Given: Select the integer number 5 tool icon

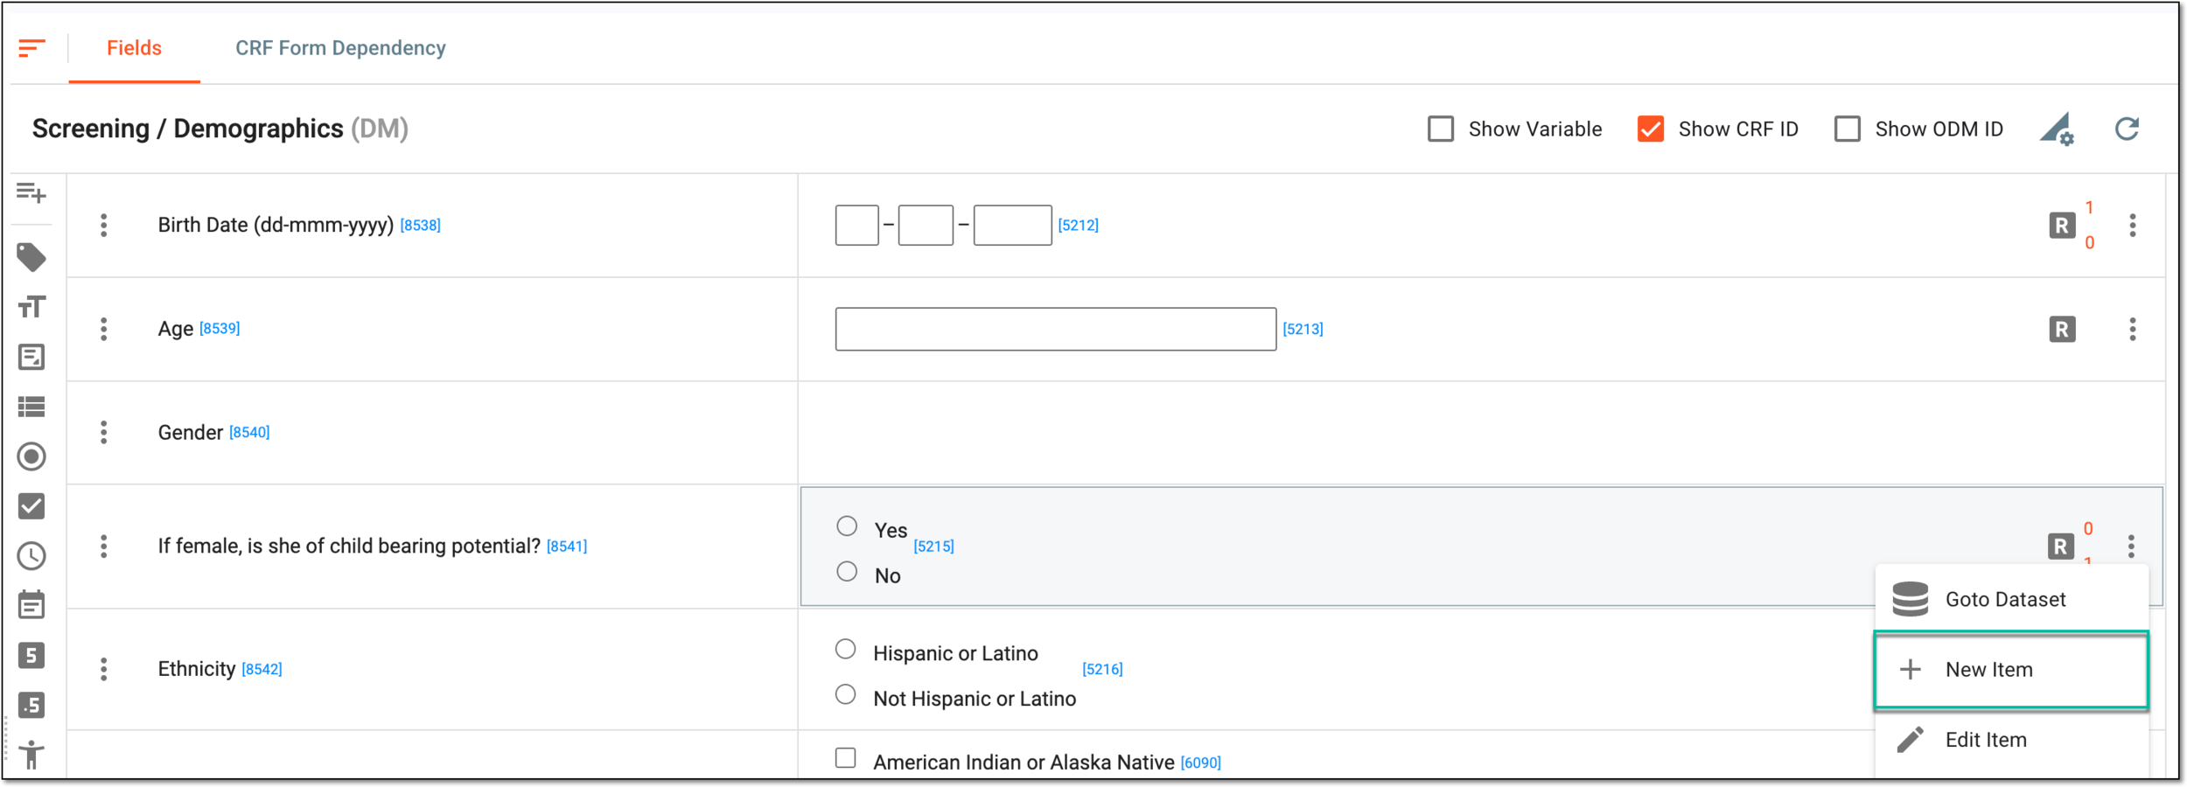Looking at the screenshot, I should 31,656.
